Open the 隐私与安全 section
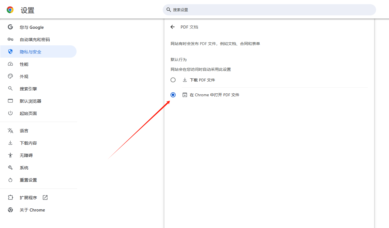The image size is (389, 228). point(38,52)
